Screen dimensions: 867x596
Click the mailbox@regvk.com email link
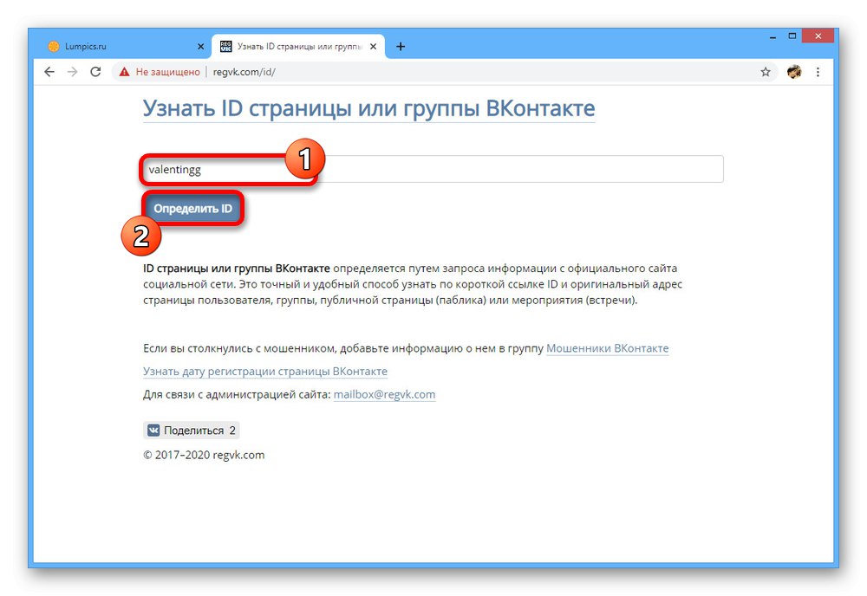click(384, 394)
